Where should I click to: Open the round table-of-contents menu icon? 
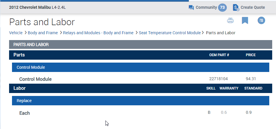(261, 20)
